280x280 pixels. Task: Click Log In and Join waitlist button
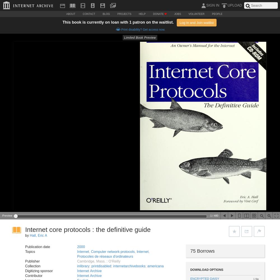197,23
